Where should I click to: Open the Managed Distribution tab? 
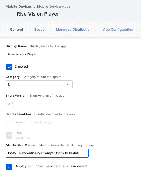tap(74, 30)
